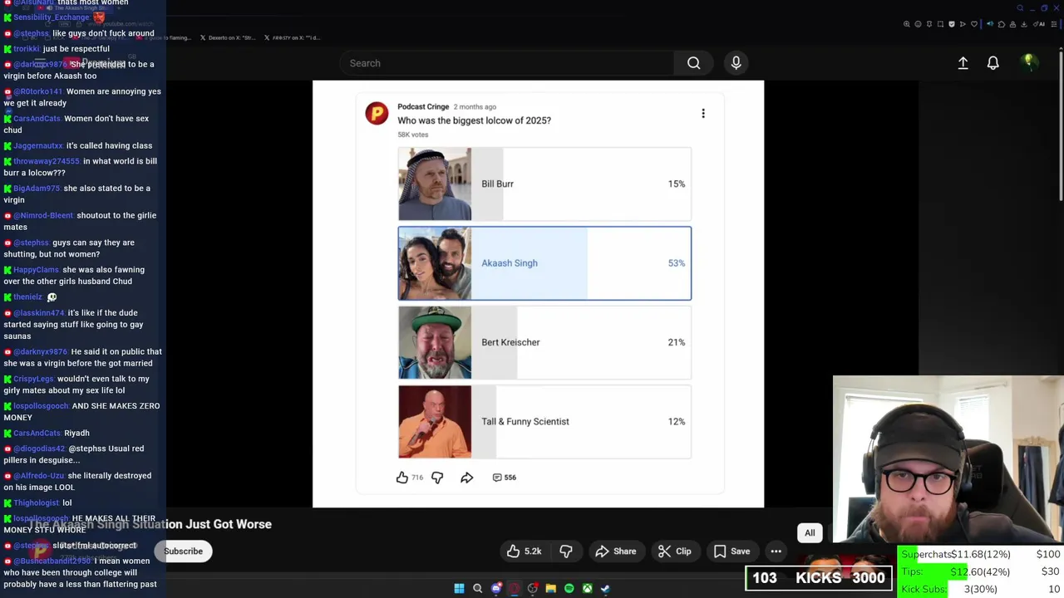This screenshot has width=1064, height=598.
Task: Select the Bill Burr poll option
Action: [544, 184]
